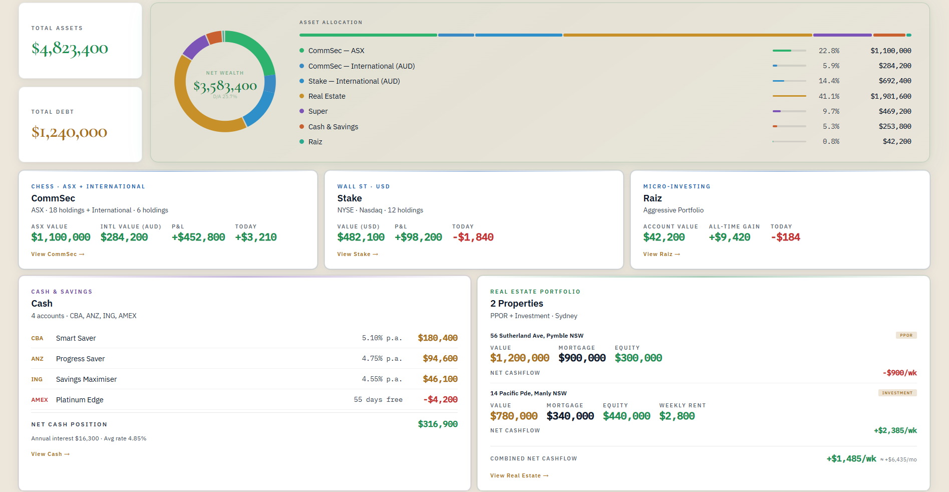This screenshot has height=492, width=949.
Task: Click the $1,981,600 Real Estate amount
Action: 891,96
